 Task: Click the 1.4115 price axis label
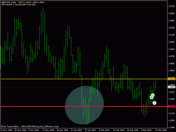[x=171, y=92]
